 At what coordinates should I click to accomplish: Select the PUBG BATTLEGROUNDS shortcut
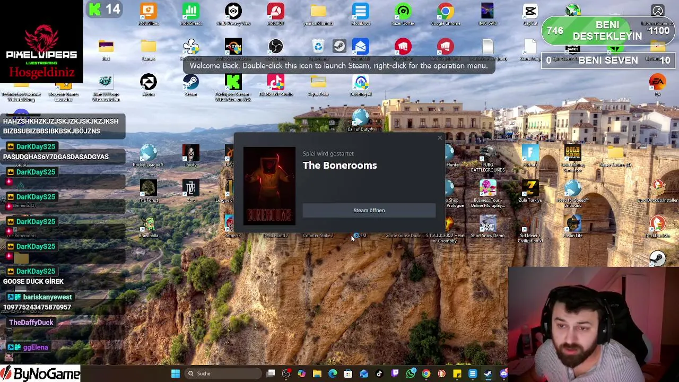click(x=488, y=158)
